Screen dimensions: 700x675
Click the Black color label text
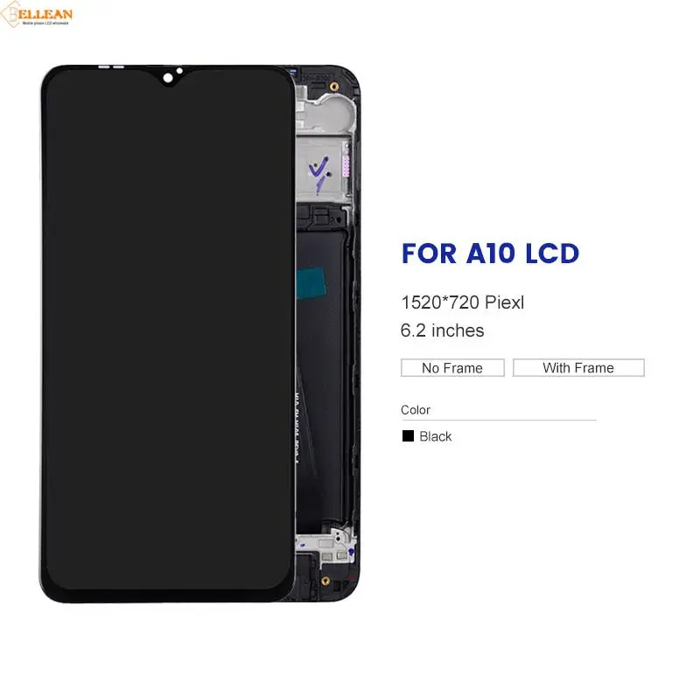(435, 436)
